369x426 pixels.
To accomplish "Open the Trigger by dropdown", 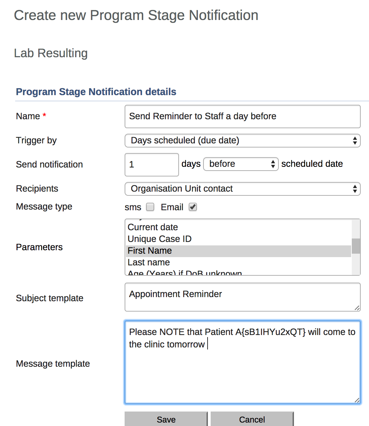I will 242,141.
